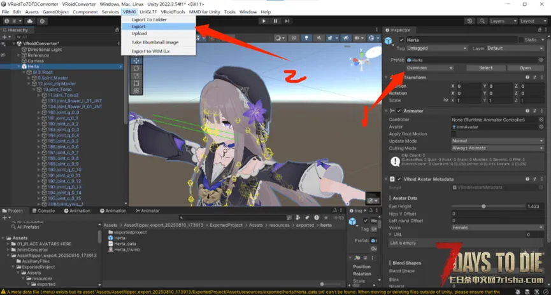551x295 pixels.
Task: Click the Hierarchy add plus button
Action: click(x=5, y=37)
